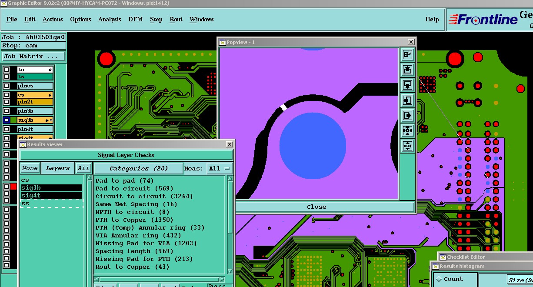Open the Rout menu
This screenshot has height=287, width=533.
(176, 19)
